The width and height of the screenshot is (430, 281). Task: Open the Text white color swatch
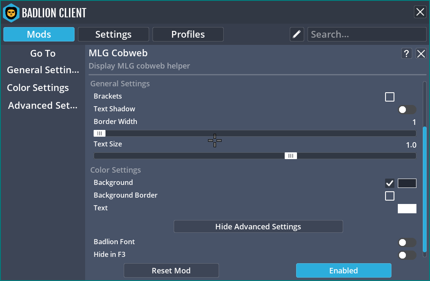point(407,208)
